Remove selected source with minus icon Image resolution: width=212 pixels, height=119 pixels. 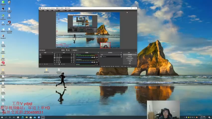pos(57,64)
